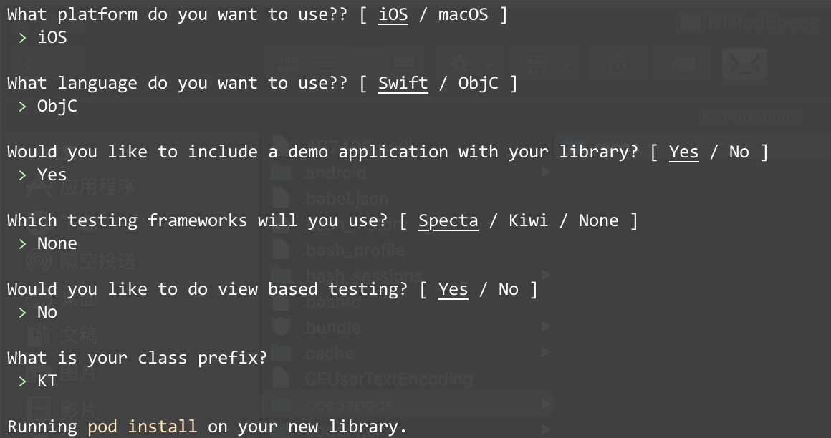831x438 pixels.
Task: Click the faint mail envelope icon
Action: tap(744, 64)
